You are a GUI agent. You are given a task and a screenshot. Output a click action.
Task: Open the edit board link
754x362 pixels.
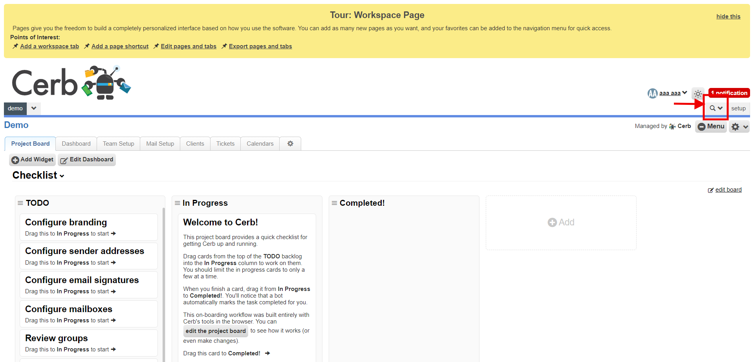[728, 190]
